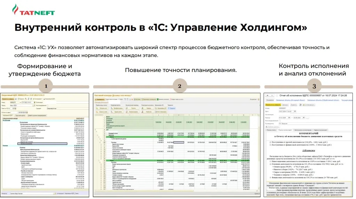Click Погасить button in payment calendar

(132, 108)
